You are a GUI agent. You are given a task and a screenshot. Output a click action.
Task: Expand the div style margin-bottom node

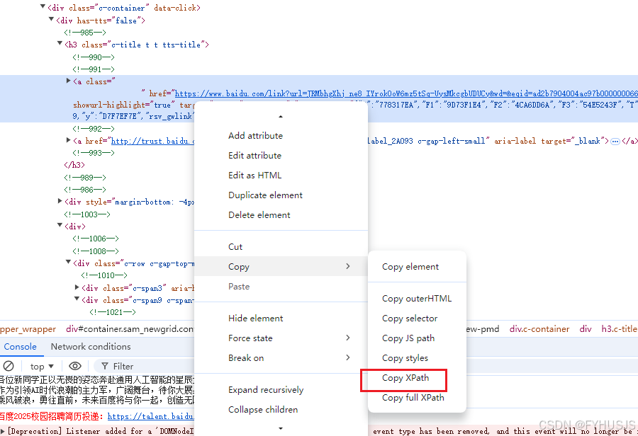point(60,201)
